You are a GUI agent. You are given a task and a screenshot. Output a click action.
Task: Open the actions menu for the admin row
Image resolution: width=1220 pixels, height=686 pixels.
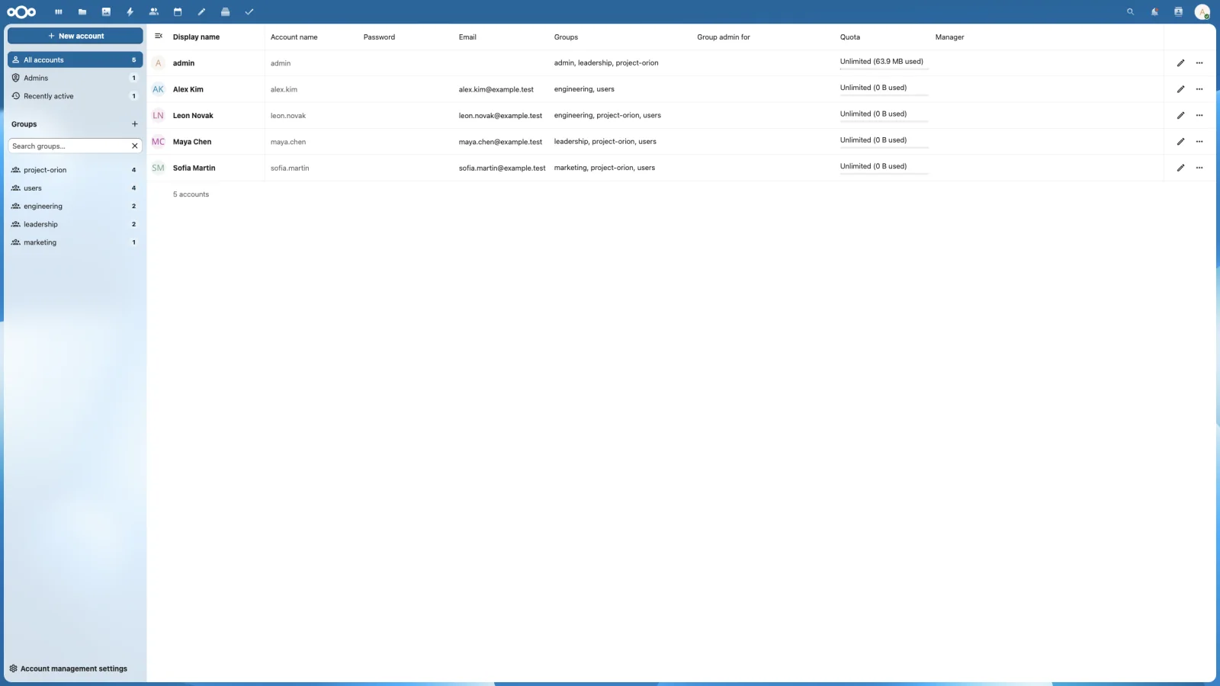tap(1199, 63)
